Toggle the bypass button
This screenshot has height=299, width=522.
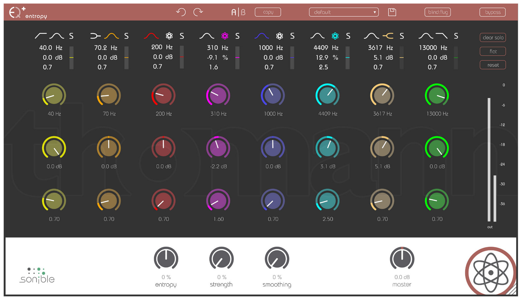492,12
